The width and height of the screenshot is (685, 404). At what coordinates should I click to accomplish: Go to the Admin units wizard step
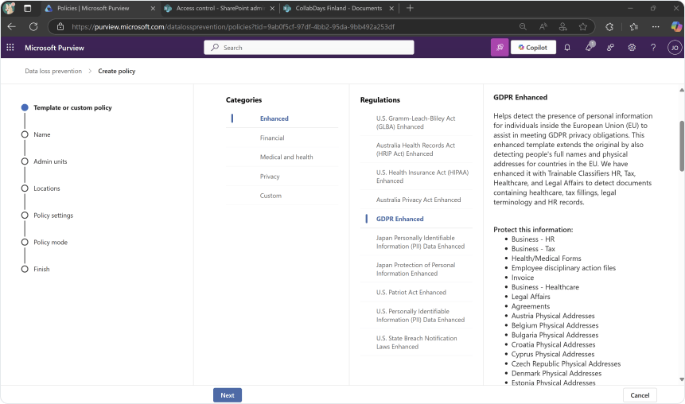point(50,161)
